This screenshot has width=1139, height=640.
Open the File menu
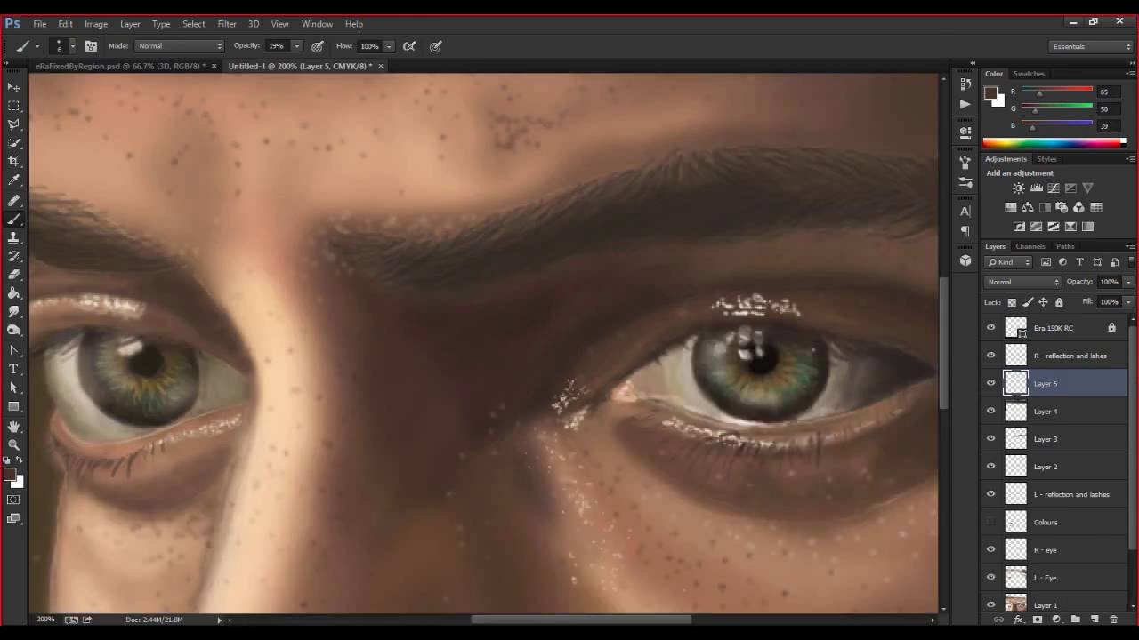point(40,24)
